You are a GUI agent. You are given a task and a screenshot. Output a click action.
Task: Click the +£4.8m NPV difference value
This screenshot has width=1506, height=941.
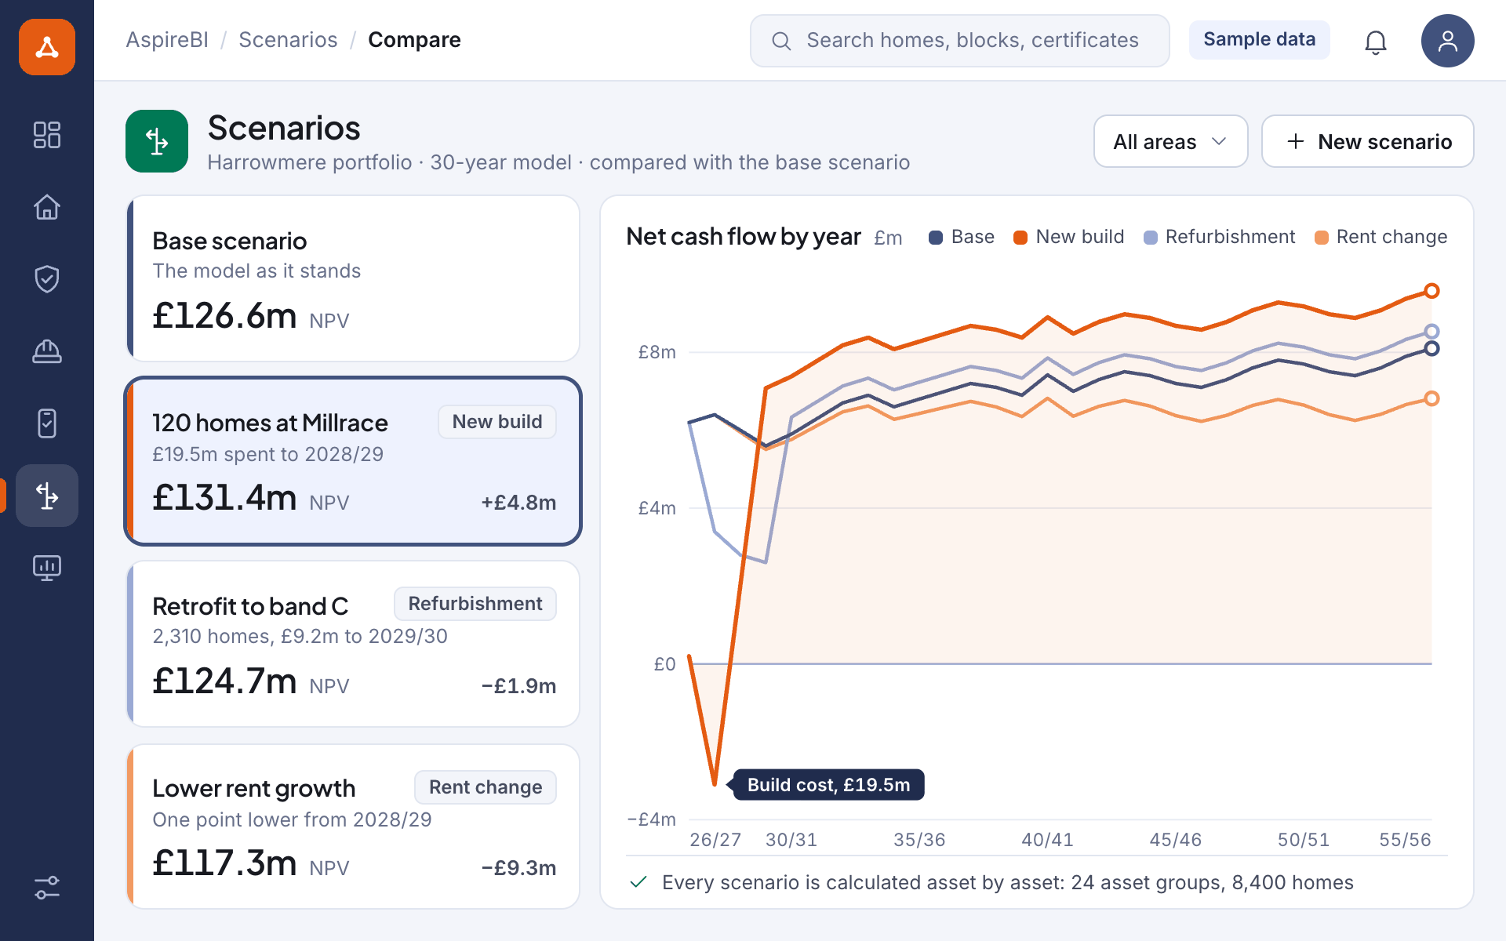coord(518,503)
